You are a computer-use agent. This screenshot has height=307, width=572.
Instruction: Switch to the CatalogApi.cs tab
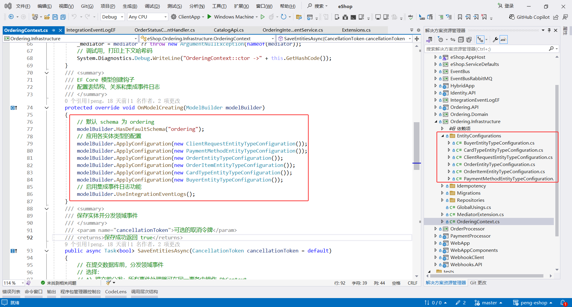[229, 30]
